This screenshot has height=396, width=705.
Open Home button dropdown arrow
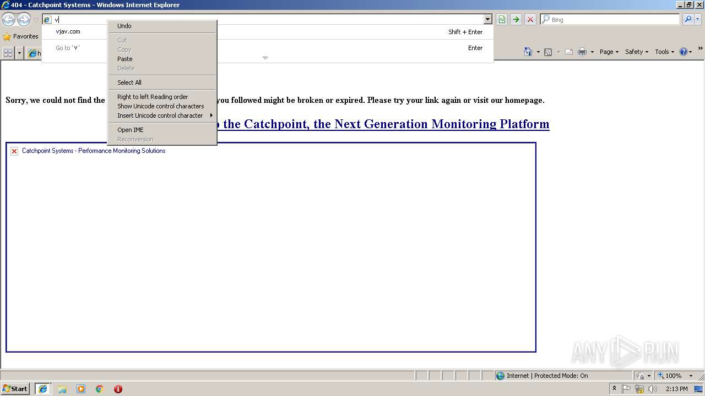point(538,52)
